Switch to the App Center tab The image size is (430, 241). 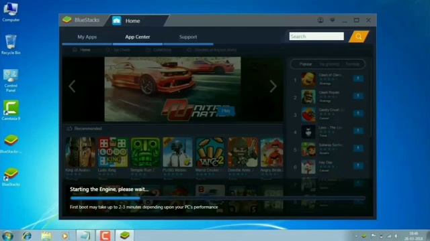138,37
